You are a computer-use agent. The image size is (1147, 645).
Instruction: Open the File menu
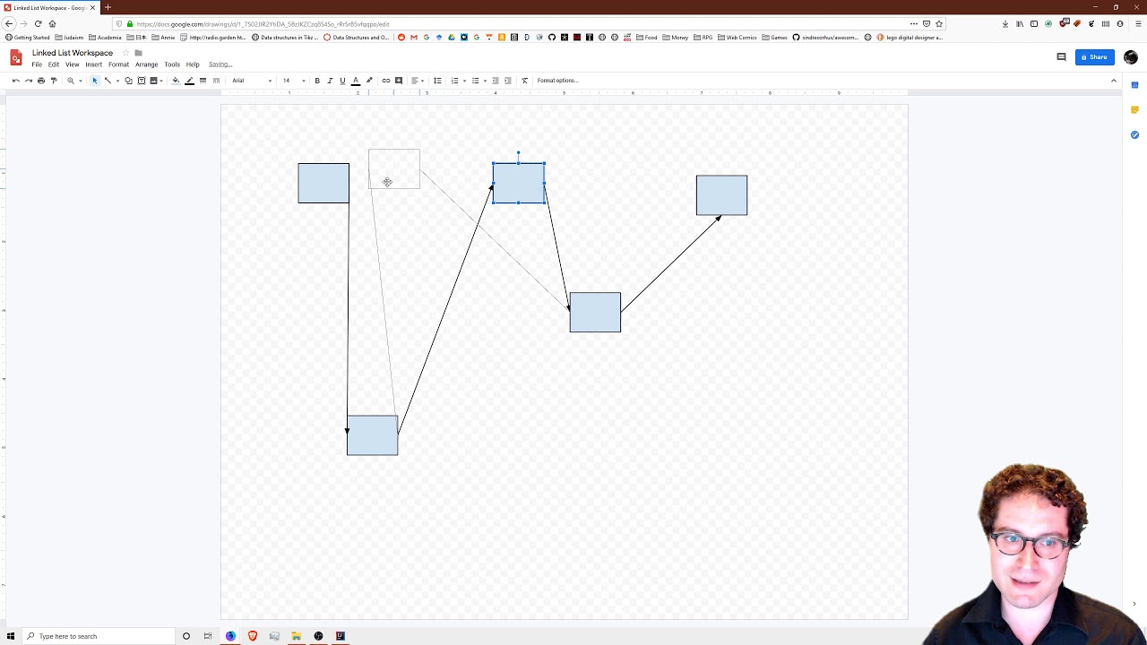(37, 64)
